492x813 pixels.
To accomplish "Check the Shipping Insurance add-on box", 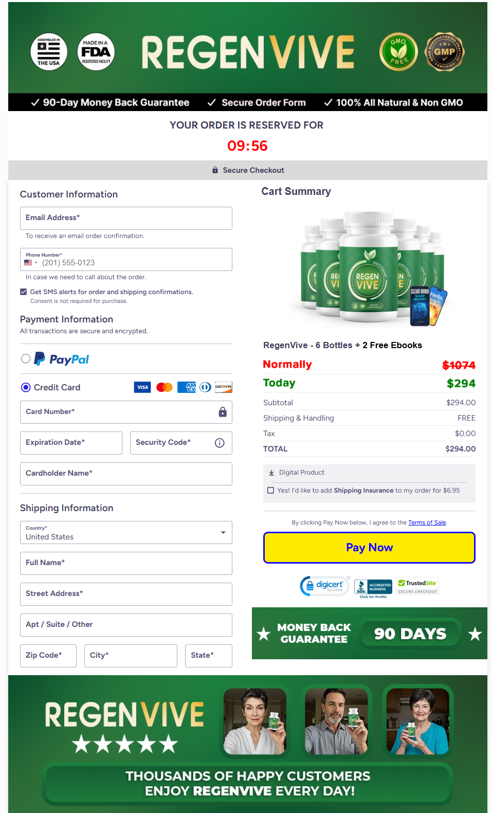I will [270, 491].
